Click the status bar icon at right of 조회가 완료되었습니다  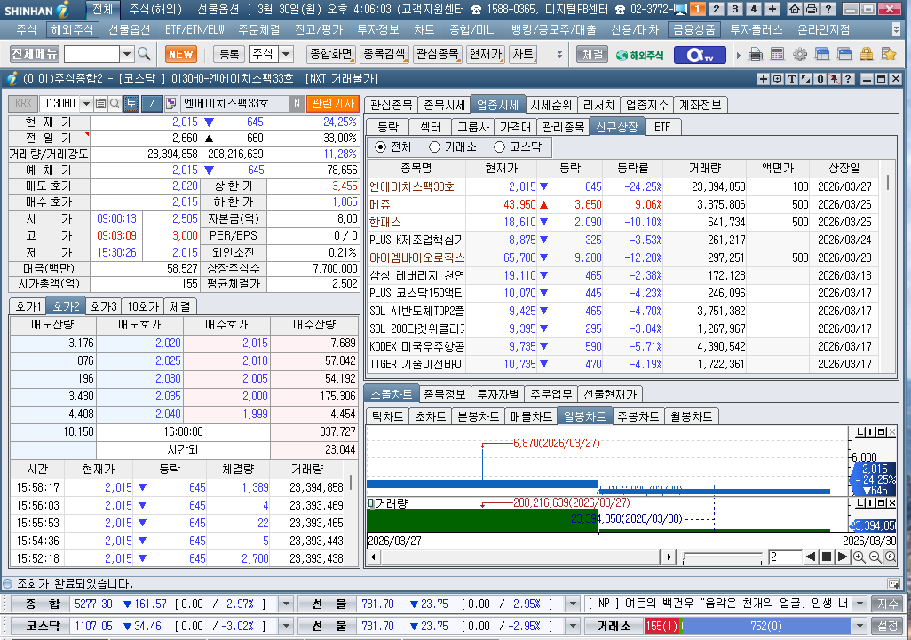893,584
